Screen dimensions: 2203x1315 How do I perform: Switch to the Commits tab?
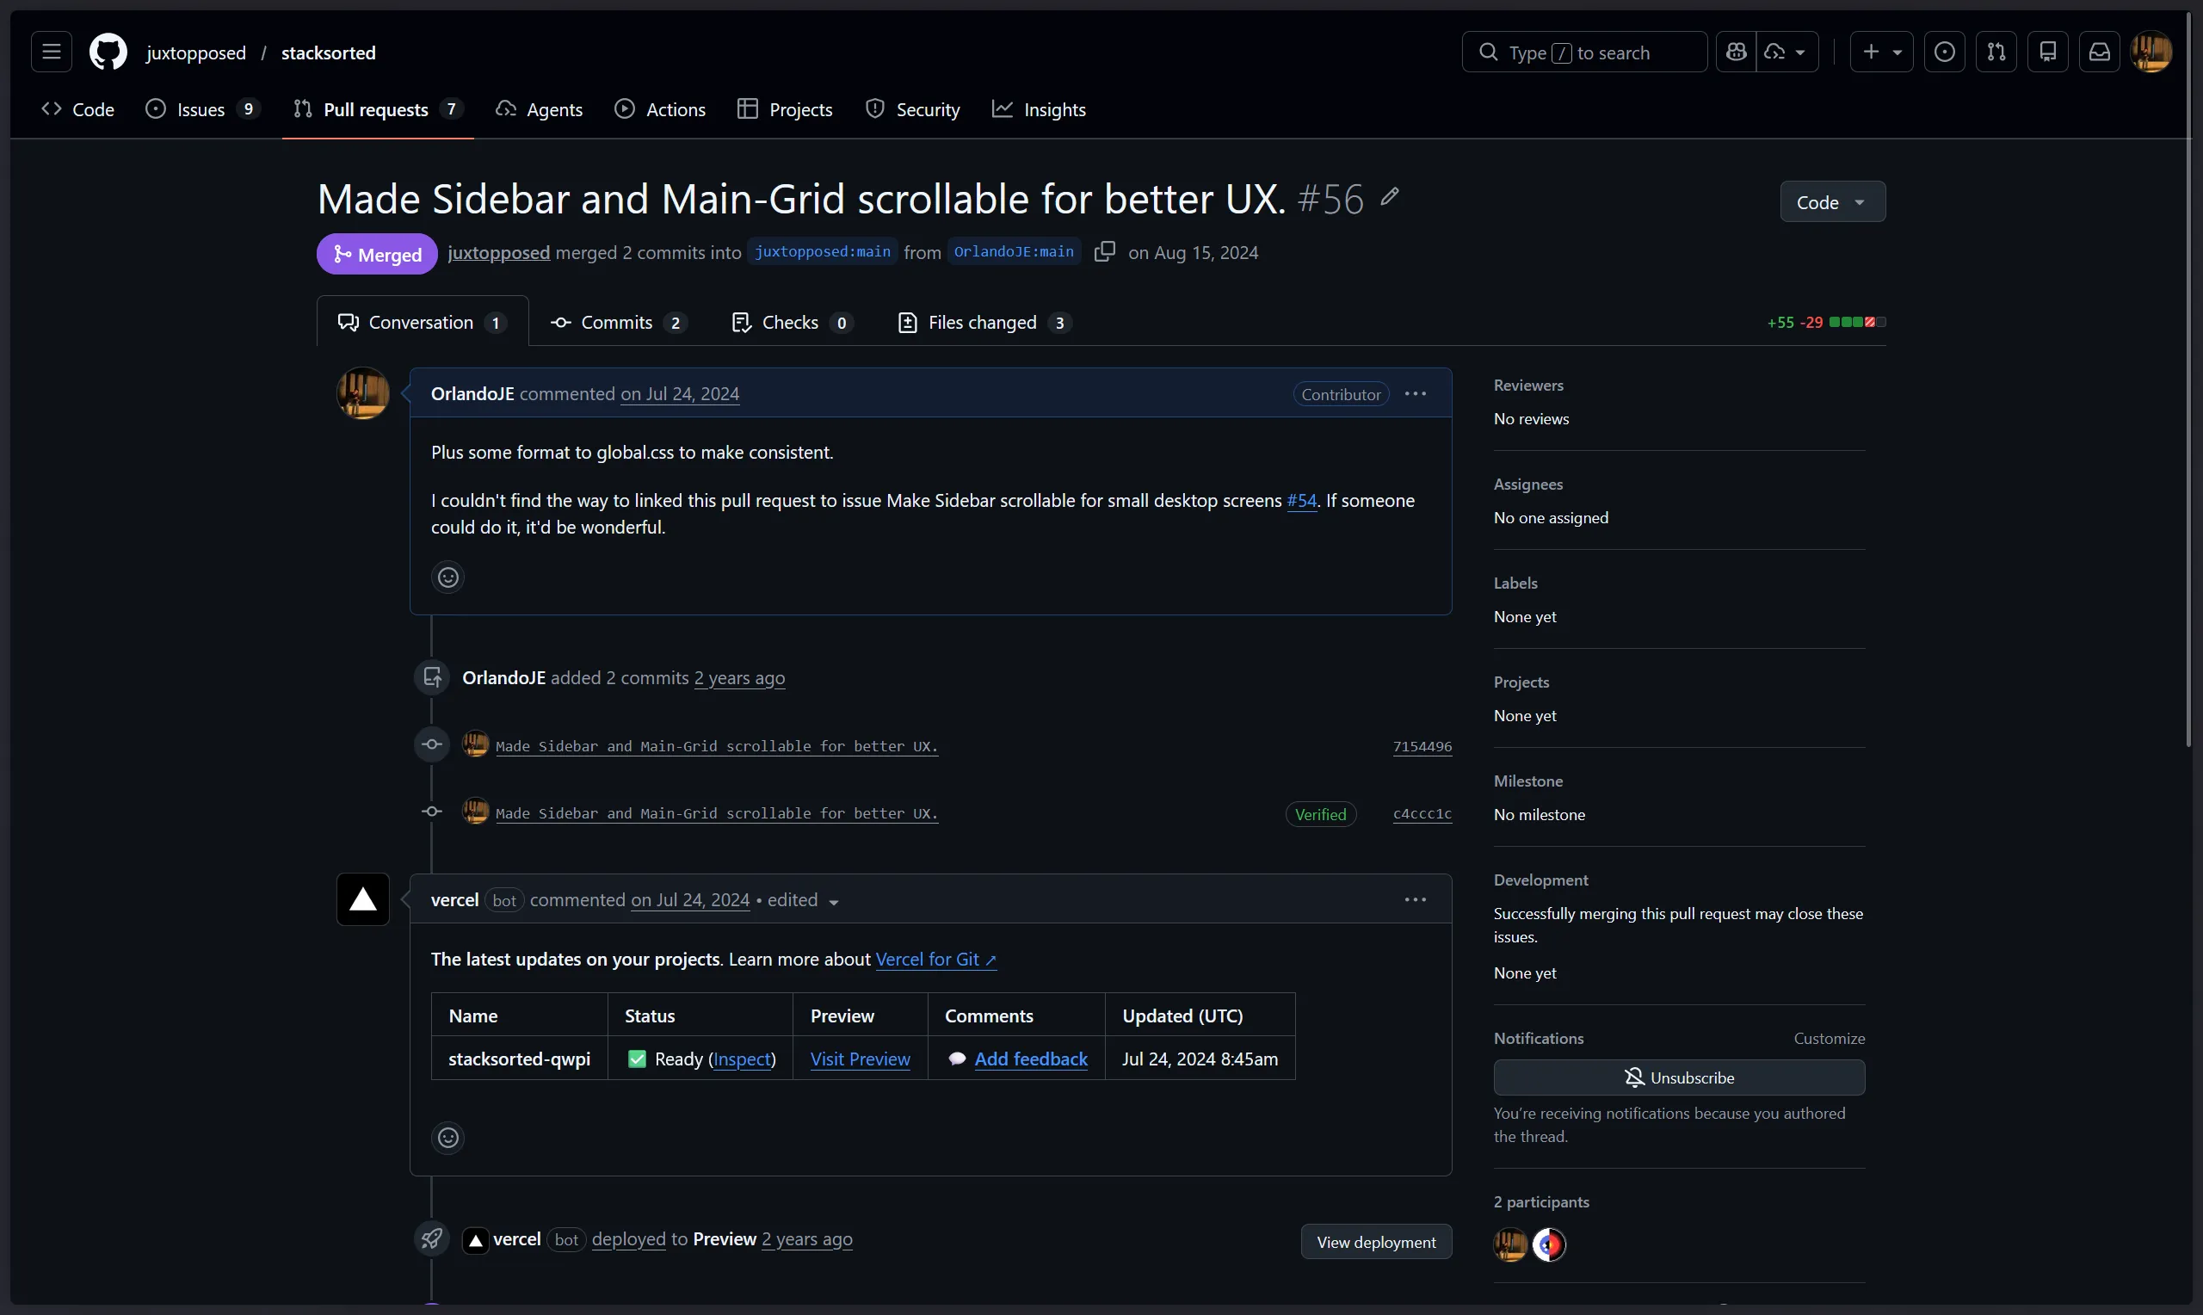pyautogui.click(x=616, y=323)
